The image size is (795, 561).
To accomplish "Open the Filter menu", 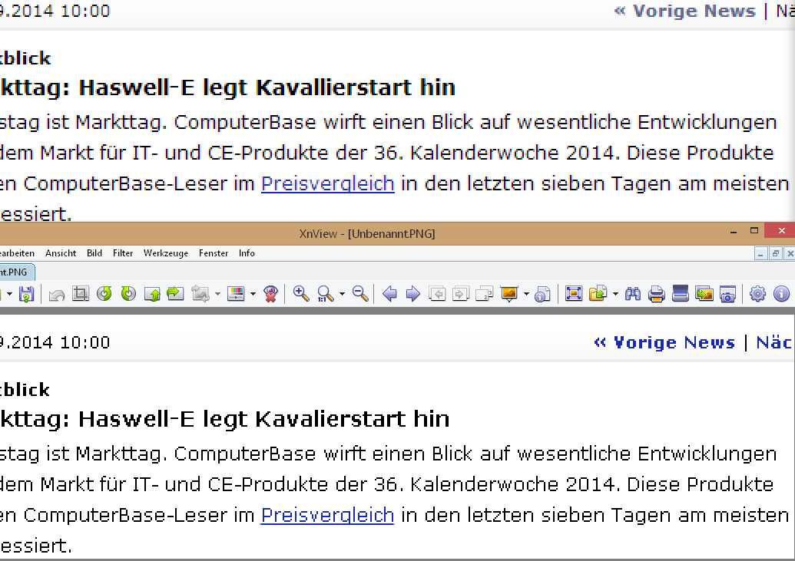I will point(123,253).
